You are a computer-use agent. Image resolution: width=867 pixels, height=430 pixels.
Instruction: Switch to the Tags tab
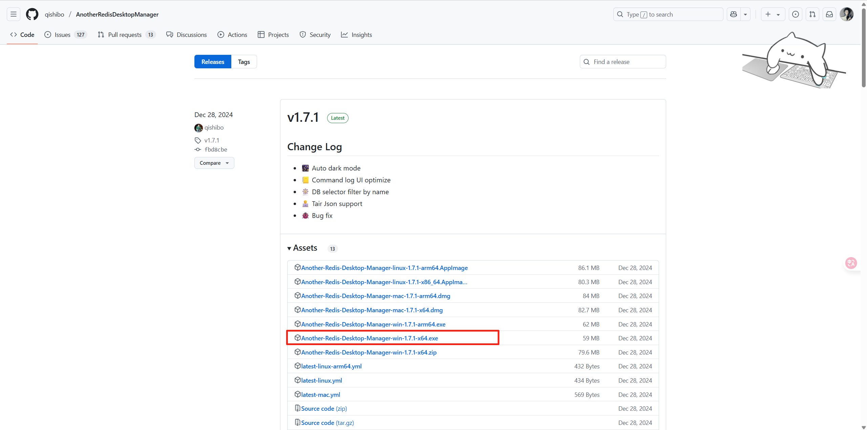[x=244, y=62]
